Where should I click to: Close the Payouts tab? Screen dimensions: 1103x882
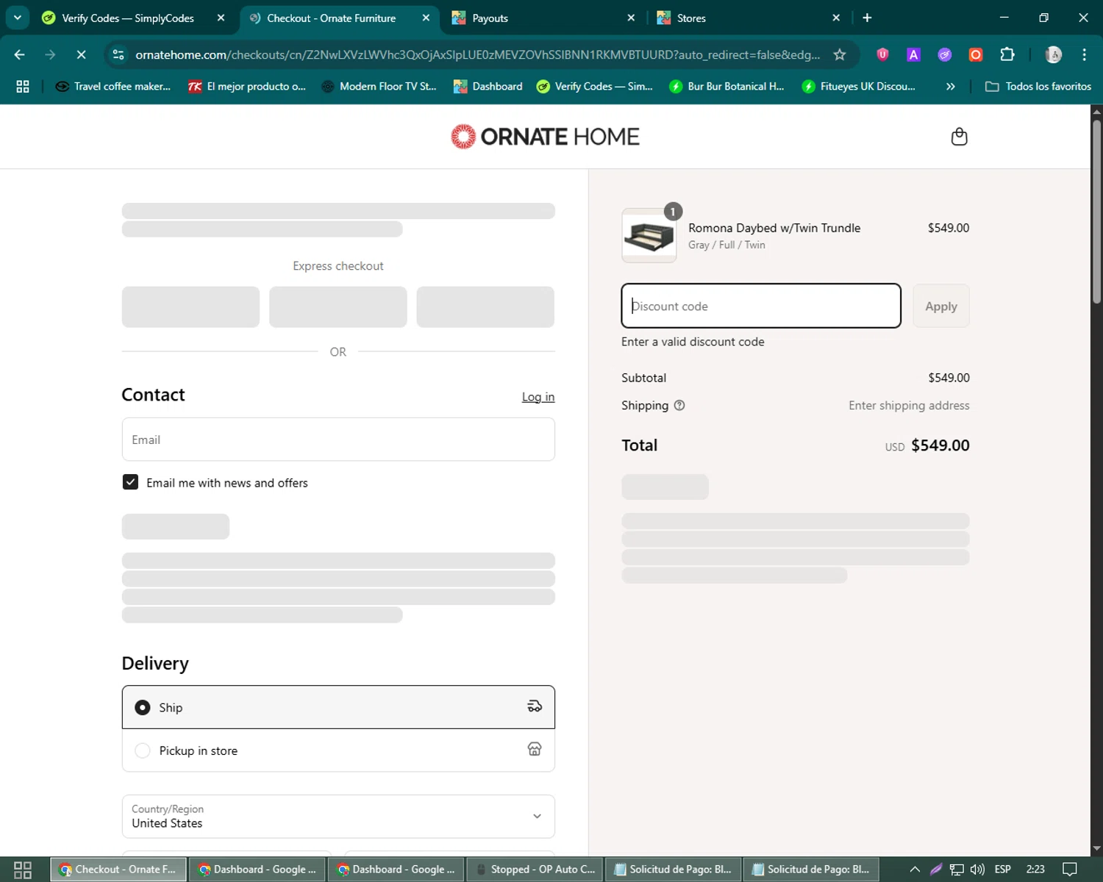(x=631, y=18)
